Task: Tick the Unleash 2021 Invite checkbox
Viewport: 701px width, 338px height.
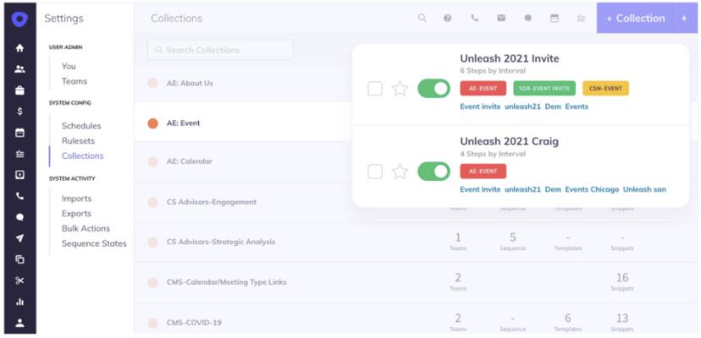Action: [x=375, y=89]
